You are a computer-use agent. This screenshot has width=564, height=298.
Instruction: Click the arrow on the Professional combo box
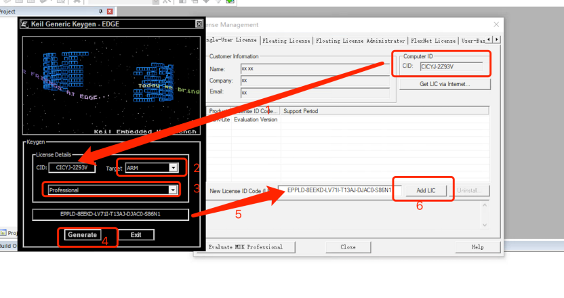pos(173,190)
